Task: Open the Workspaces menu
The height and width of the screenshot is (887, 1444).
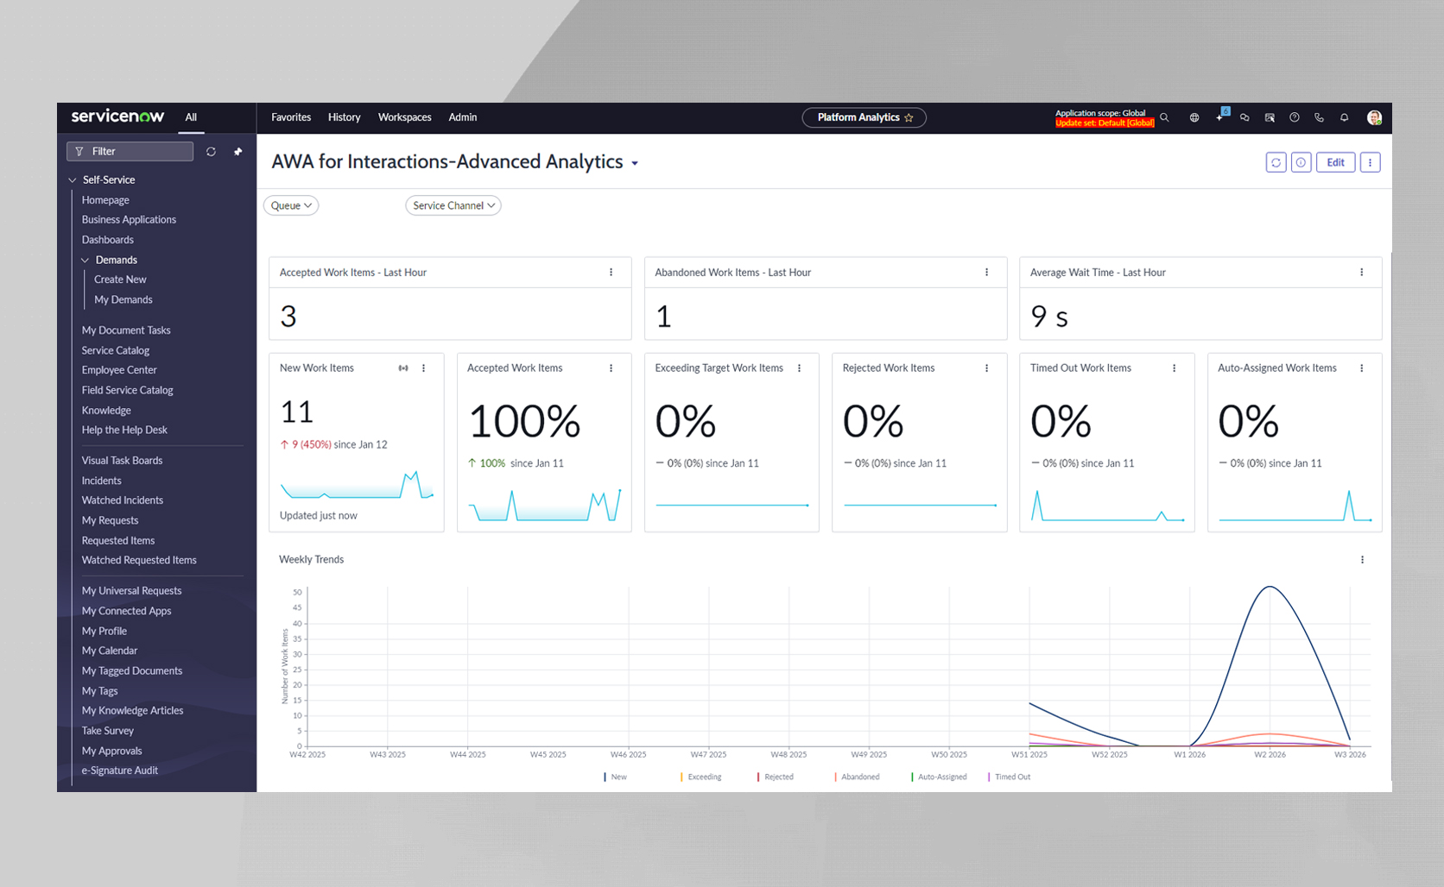Action: coord(404,117)
